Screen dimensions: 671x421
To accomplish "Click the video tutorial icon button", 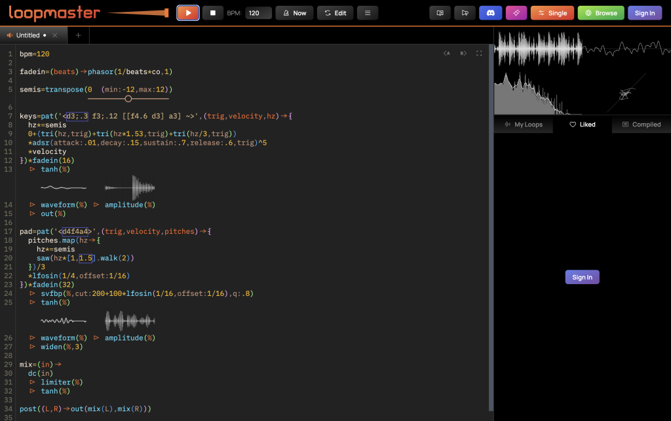I will (x=465, y=13).
